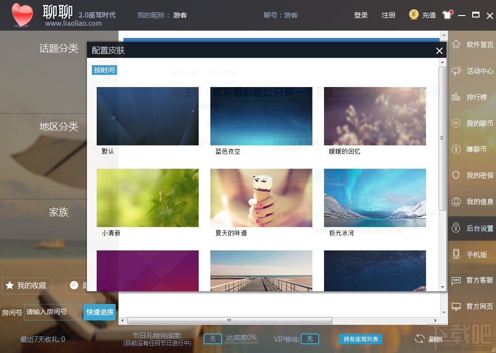Click the megaphone icon for 活动中心

pos(457,71)
